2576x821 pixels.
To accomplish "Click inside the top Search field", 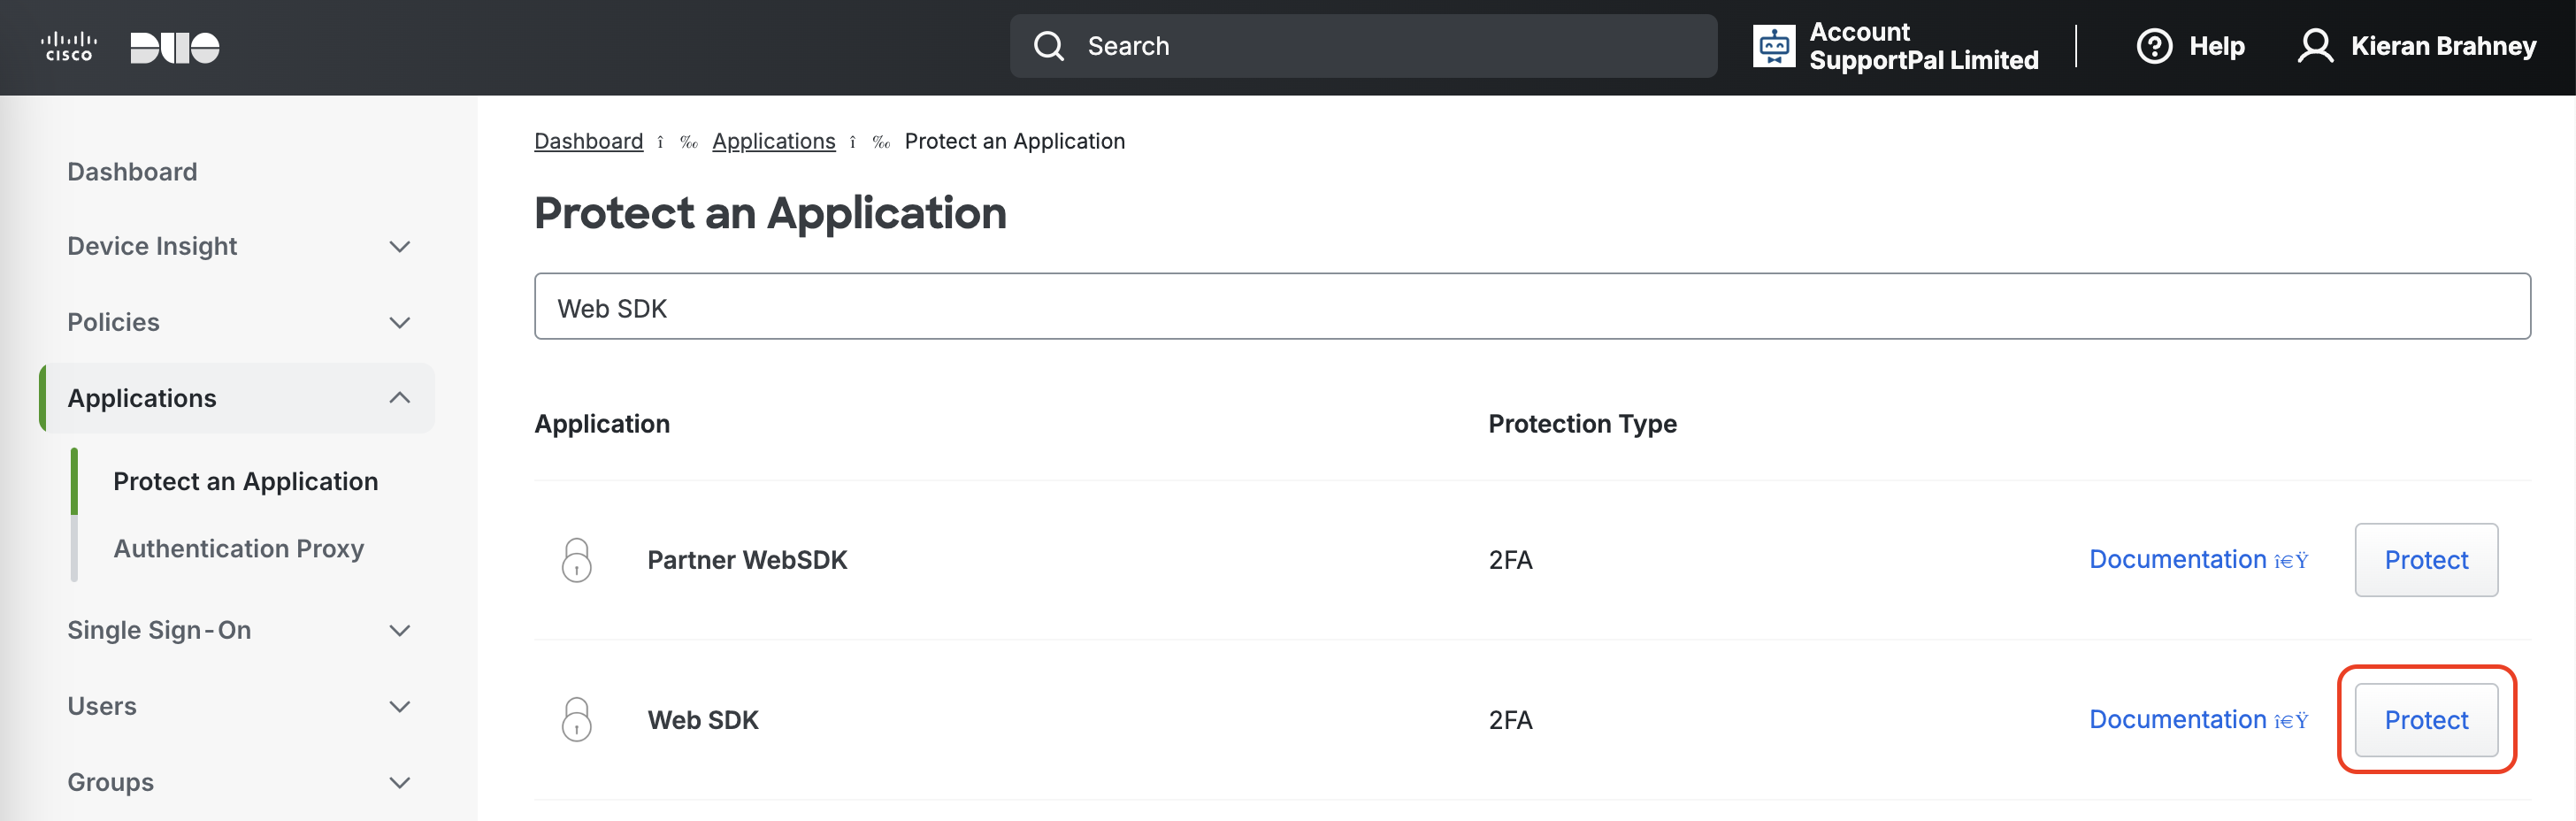I will click(1363, 46).
